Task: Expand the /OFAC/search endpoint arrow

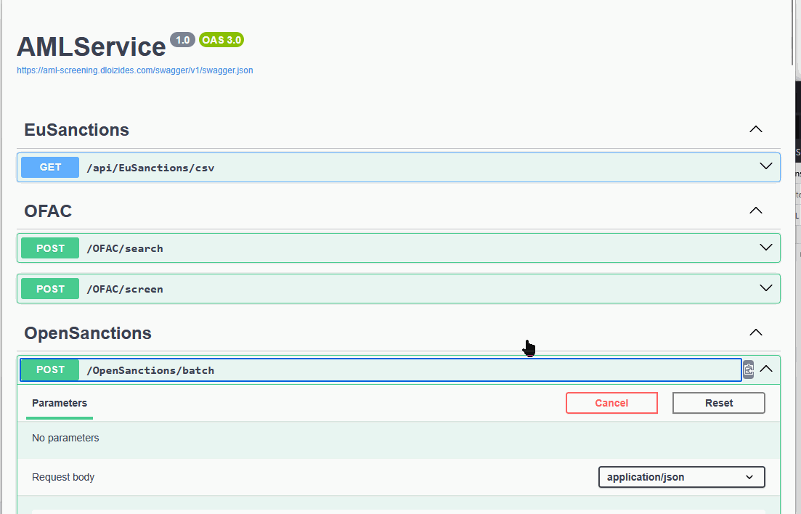Action: [x=765, y=248]
